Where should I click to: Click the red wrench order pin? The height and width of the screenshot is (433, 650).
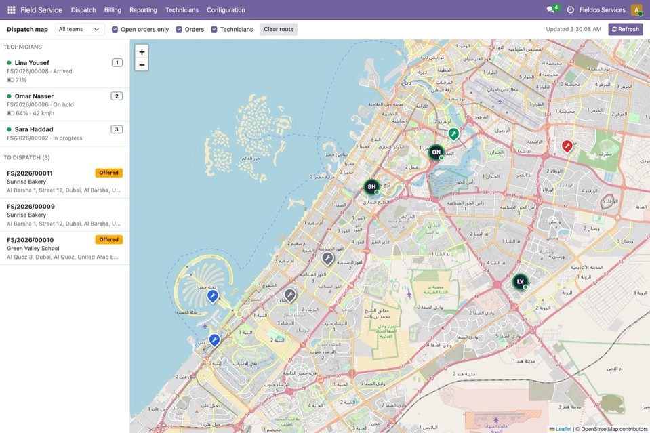pyautogui.click(x=567, y=146)
